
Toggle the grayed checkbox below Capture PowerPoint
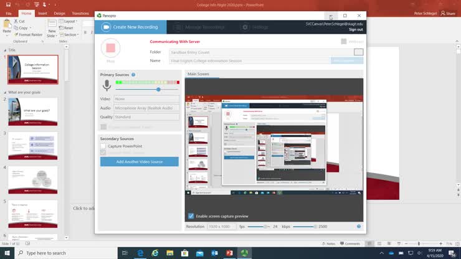pos(103,153)
